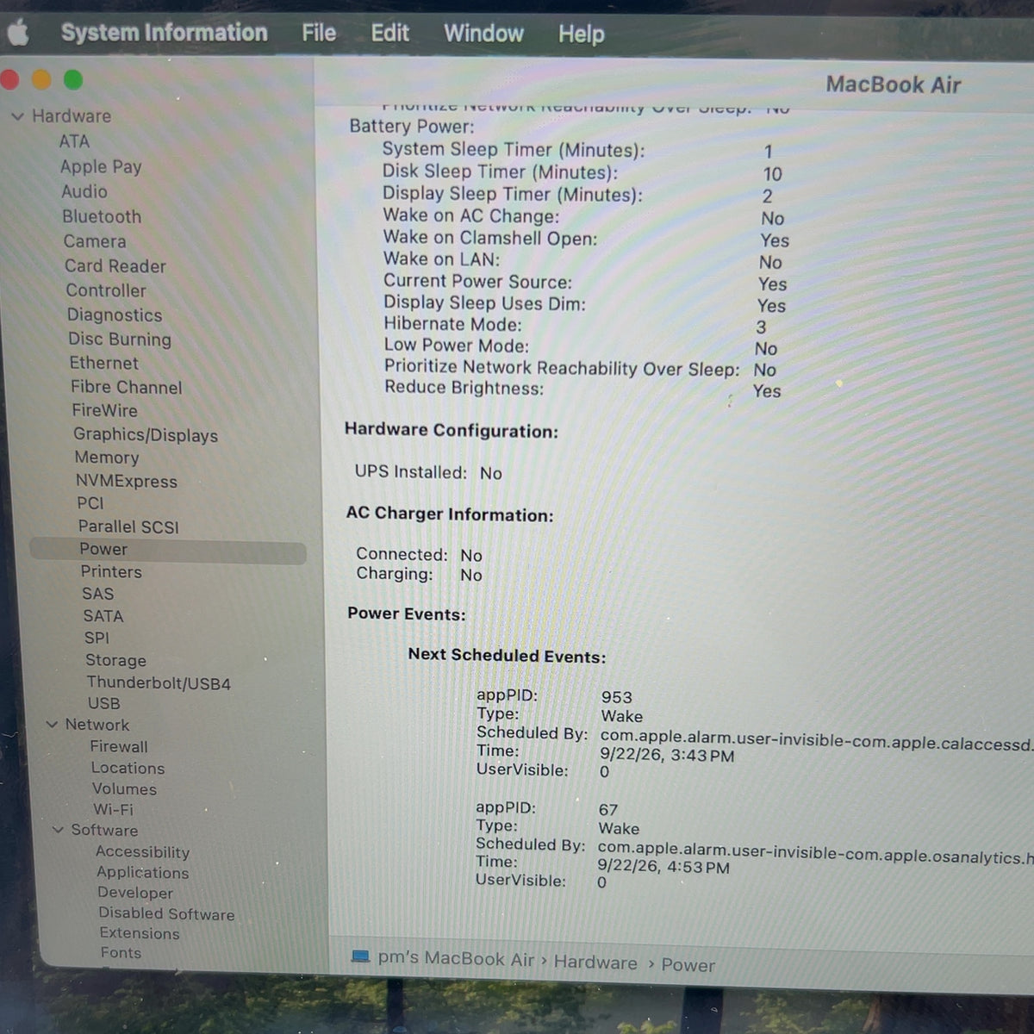
Task: Collapse the Network section chevron
Action: tap(52, 725)
